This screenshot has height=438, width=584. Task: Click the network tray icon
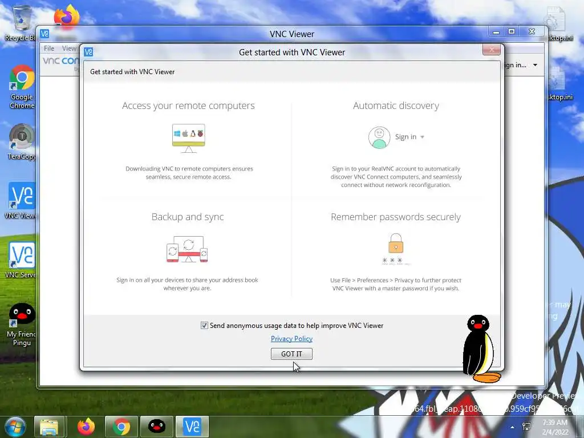[526, 427]
